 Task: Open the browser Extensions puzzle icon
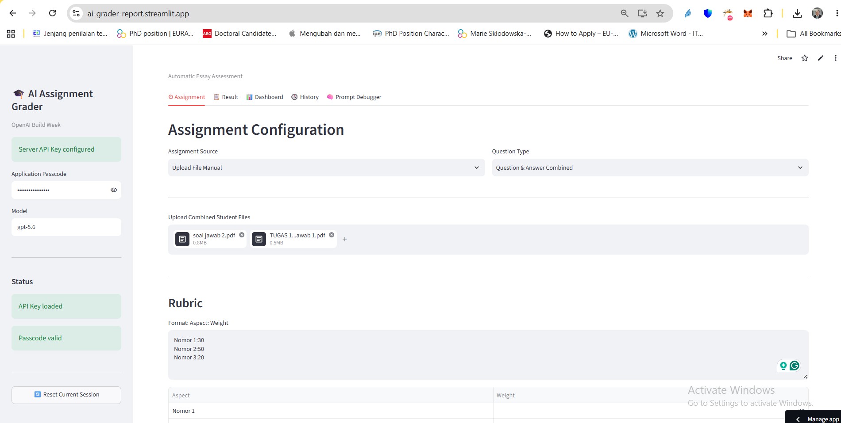coord(768,13)
